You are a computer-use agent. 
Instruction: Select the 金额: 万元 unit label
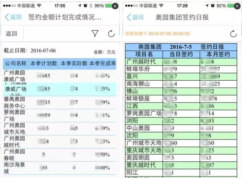[x=105, y=52]
